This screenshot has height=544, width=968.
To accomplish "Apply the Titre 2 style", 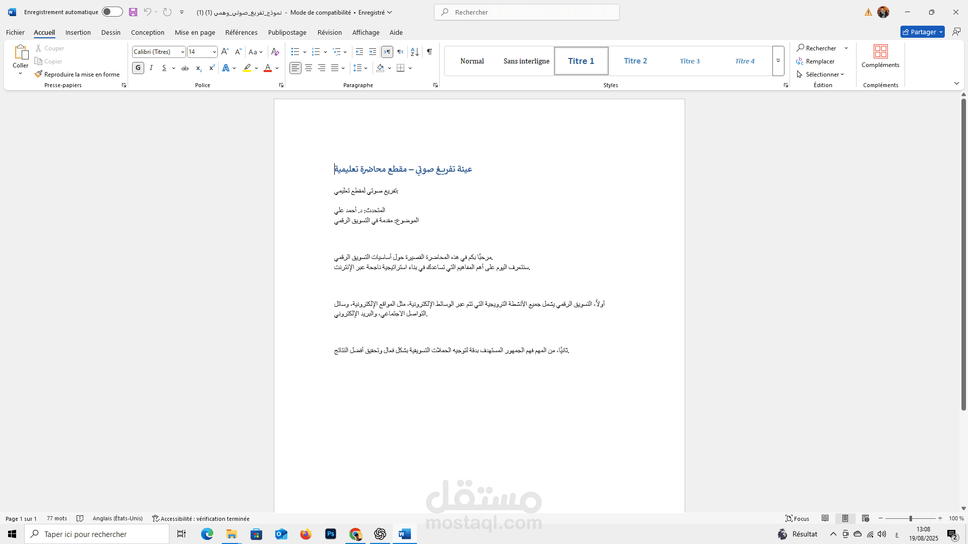I will click(635, 61).
